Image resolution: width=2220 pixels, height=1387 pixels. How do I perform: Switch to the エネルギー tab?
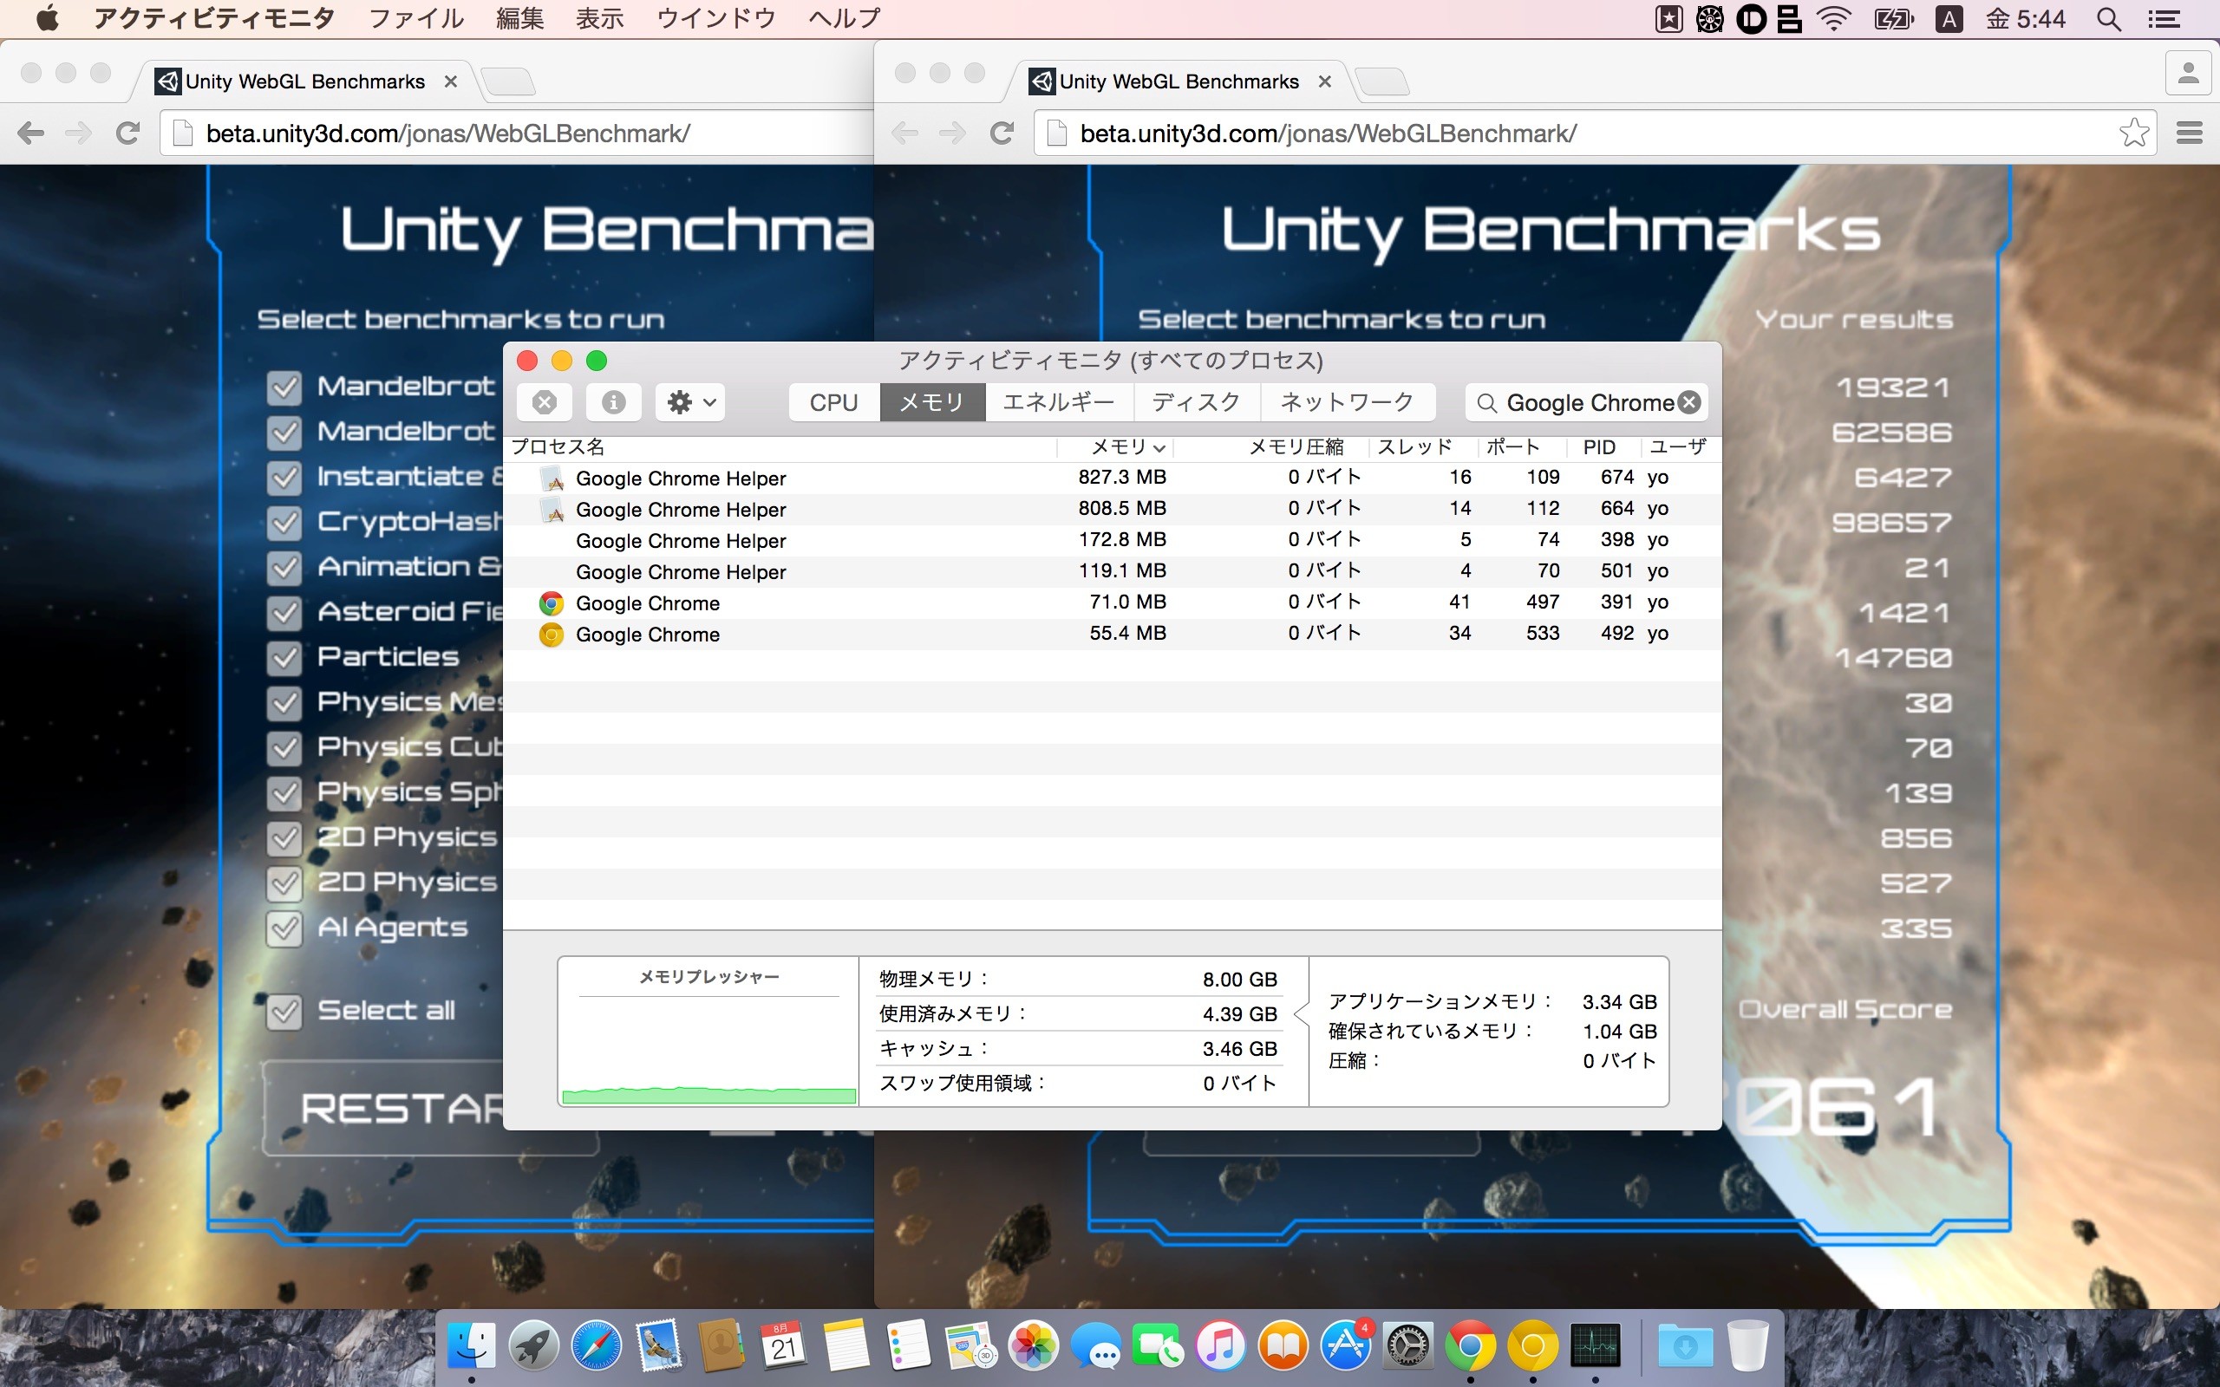pos(1059,401)
